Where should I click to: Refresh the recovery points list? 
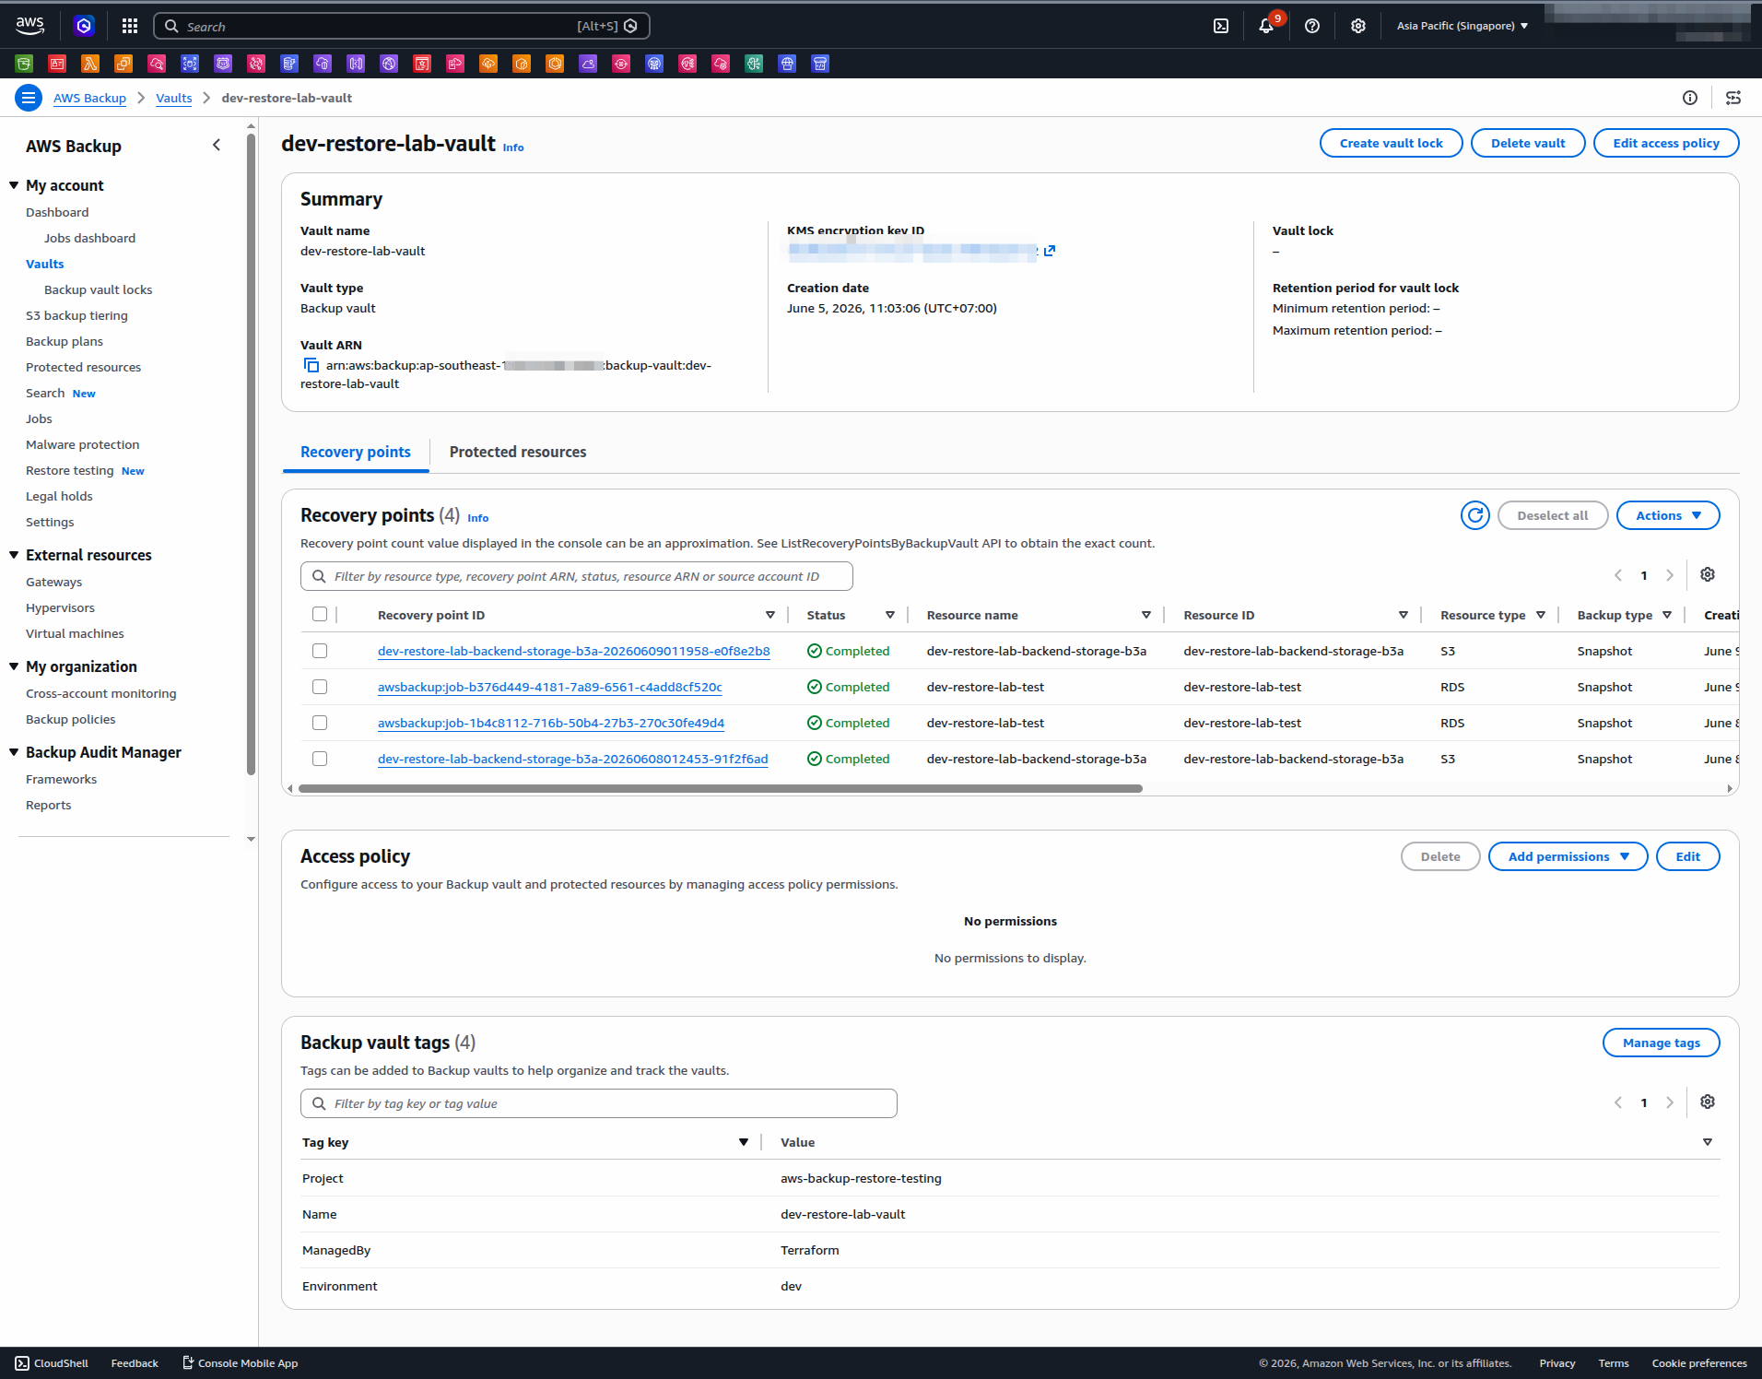1475,515
